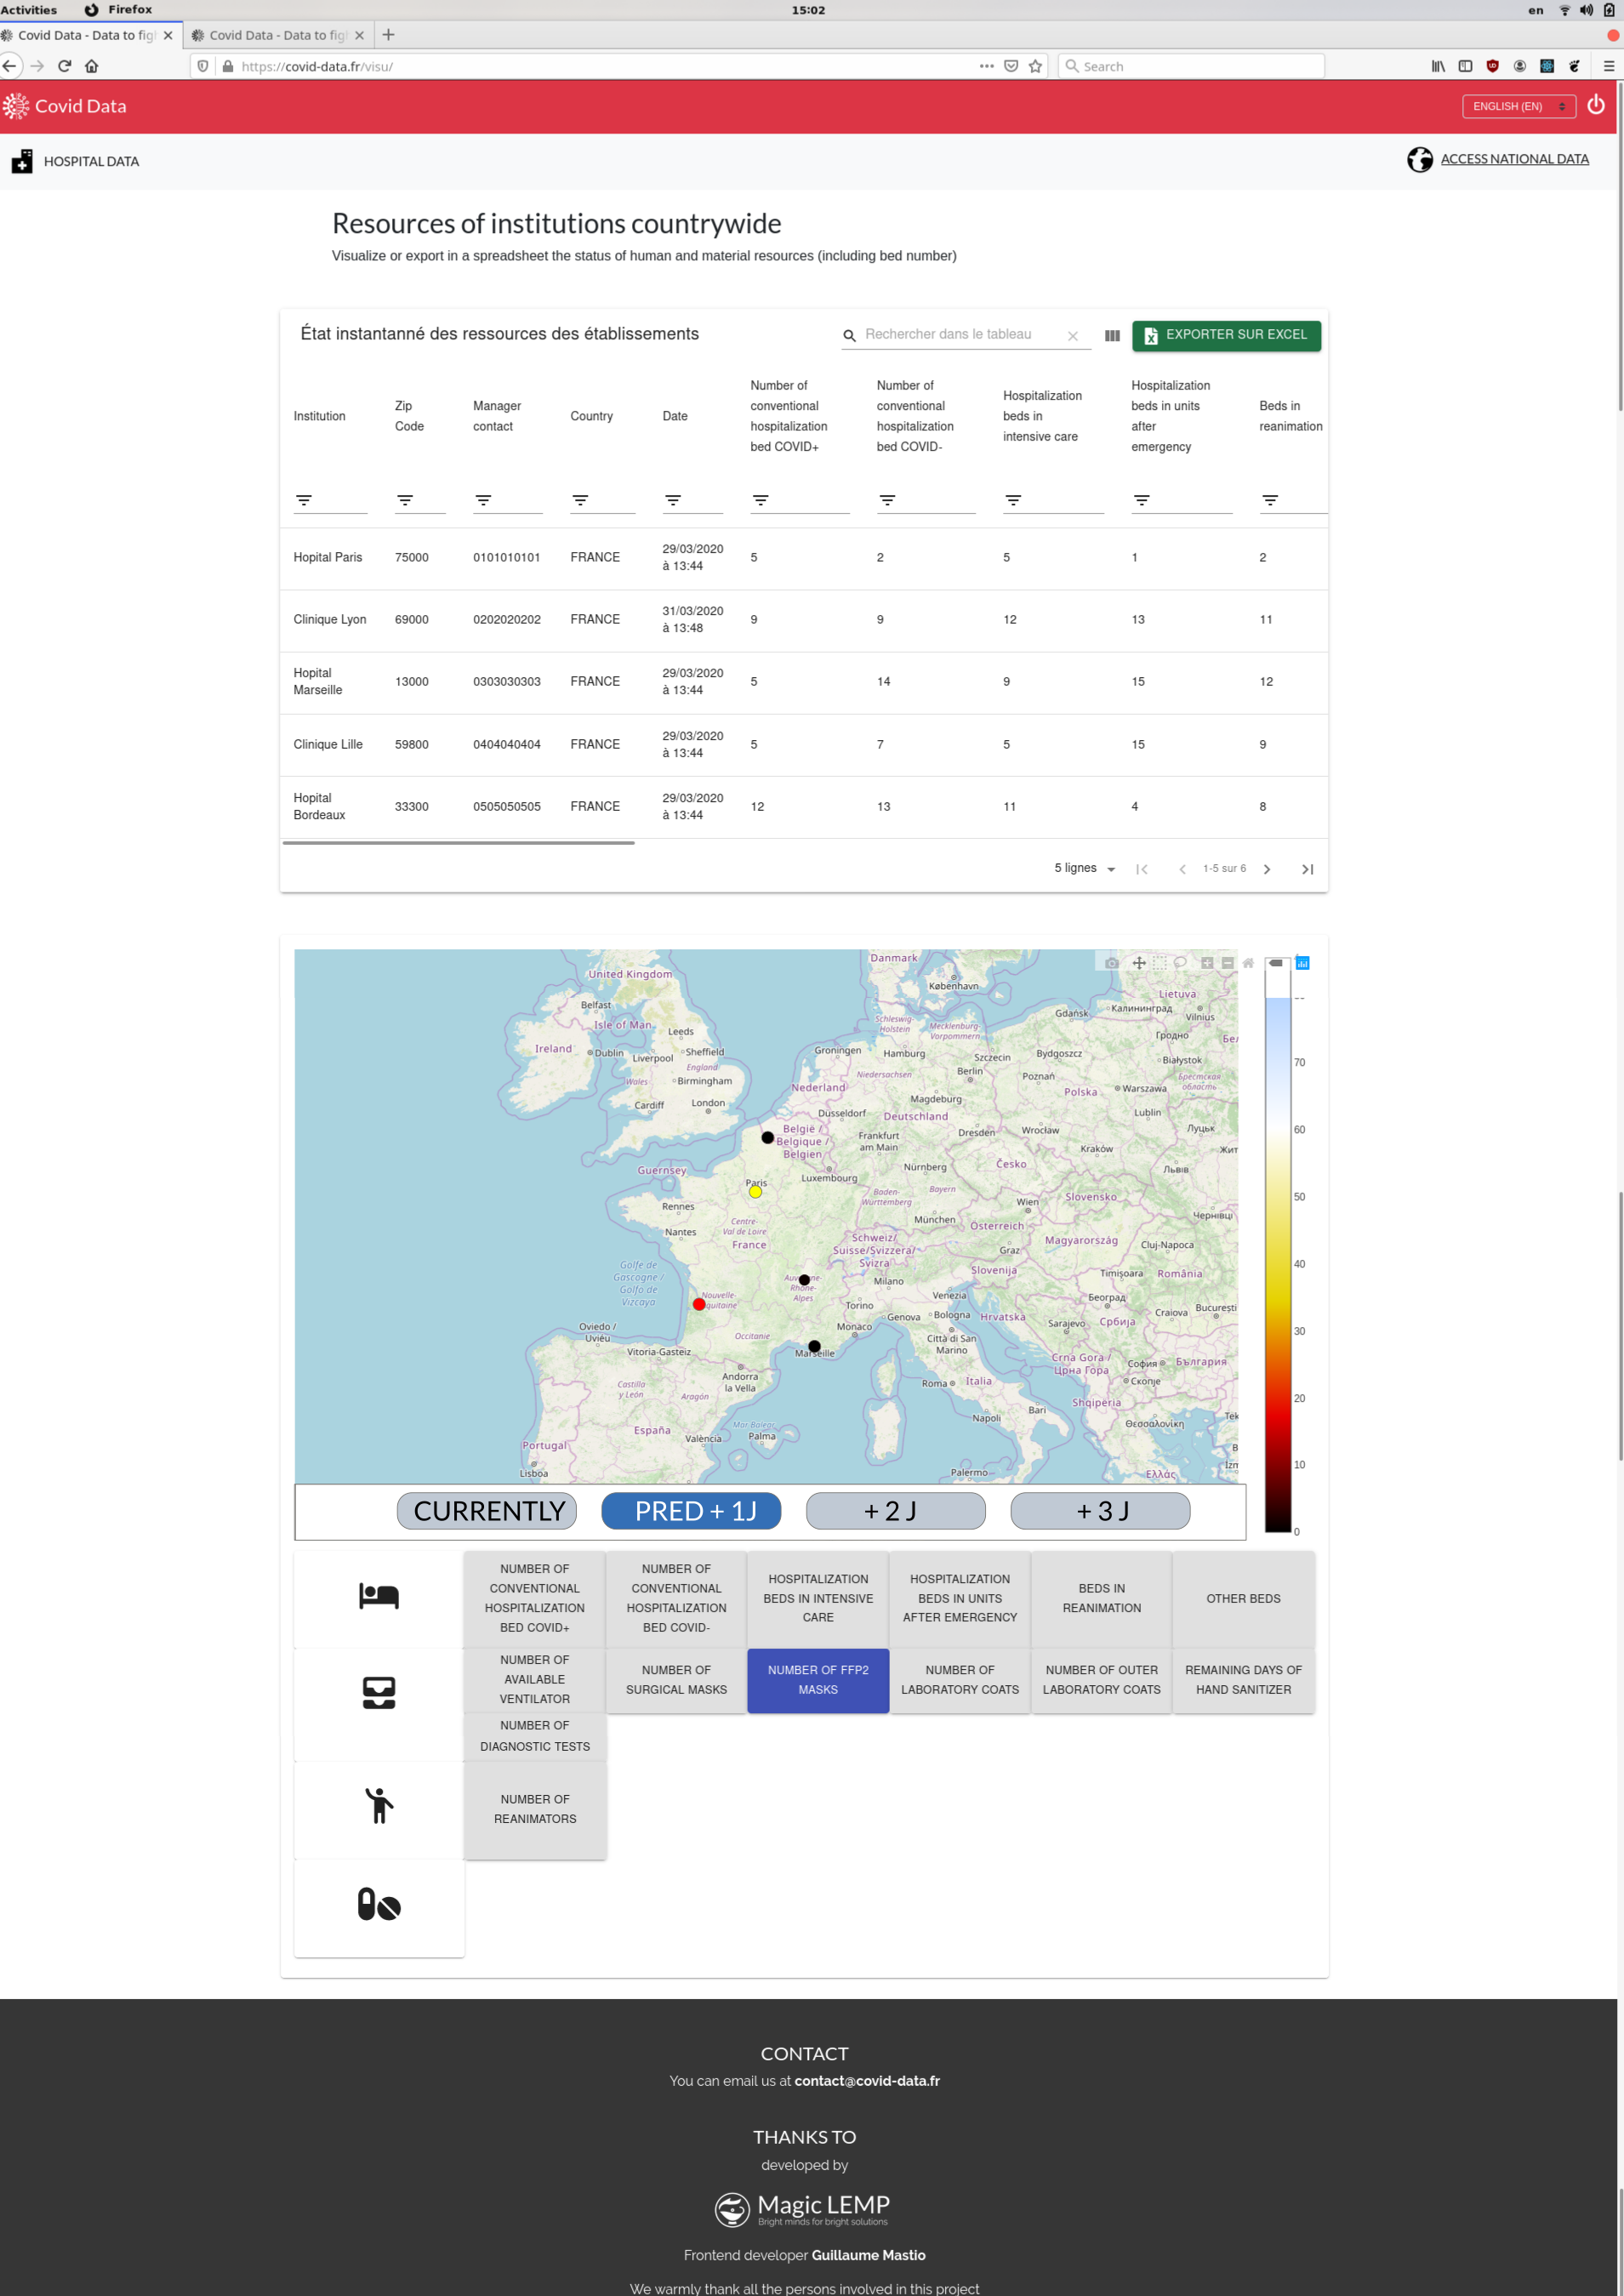Select the pan tool on map

[1138, 963]
